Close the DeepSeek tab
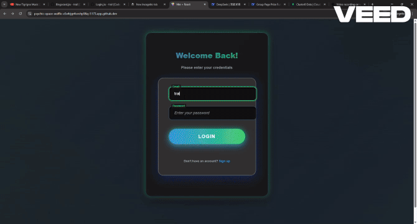417x224 pixels. (x=245, y=4)
